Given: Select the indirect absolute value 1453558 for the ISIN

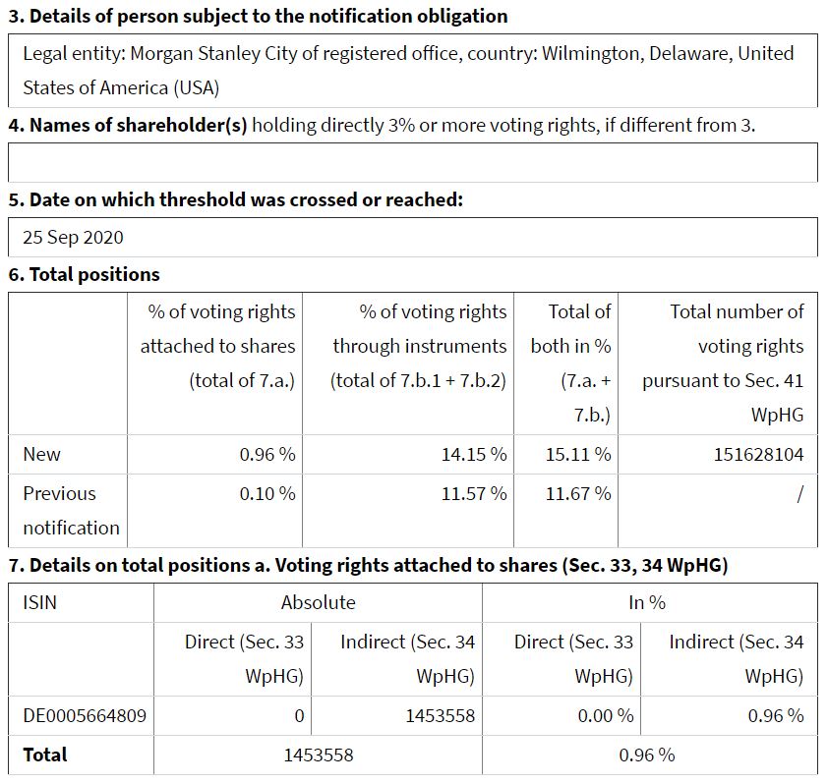Looking at the screenshot, I should 440,715.
